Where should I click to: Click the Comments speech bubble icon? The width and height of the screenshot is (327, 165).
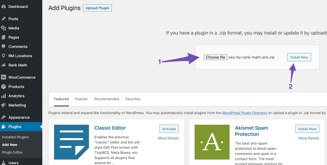pyautogui.click(x=3, y=46)
